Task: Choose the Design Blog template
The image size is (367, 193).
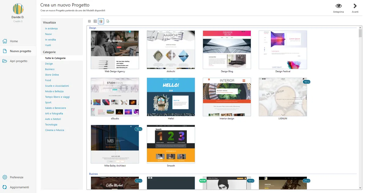Action: tap(227, 50)
